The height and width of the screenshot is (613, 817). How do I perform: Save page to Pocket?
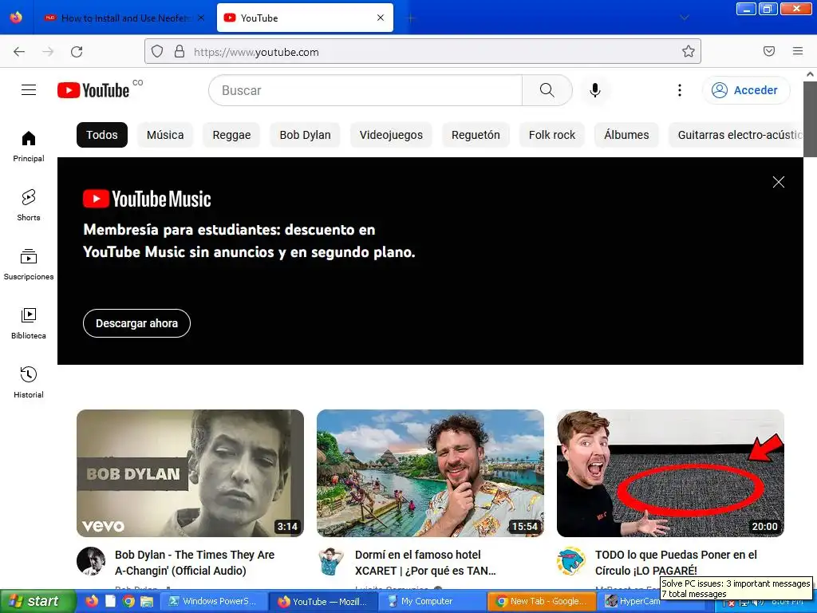point(769,51)
